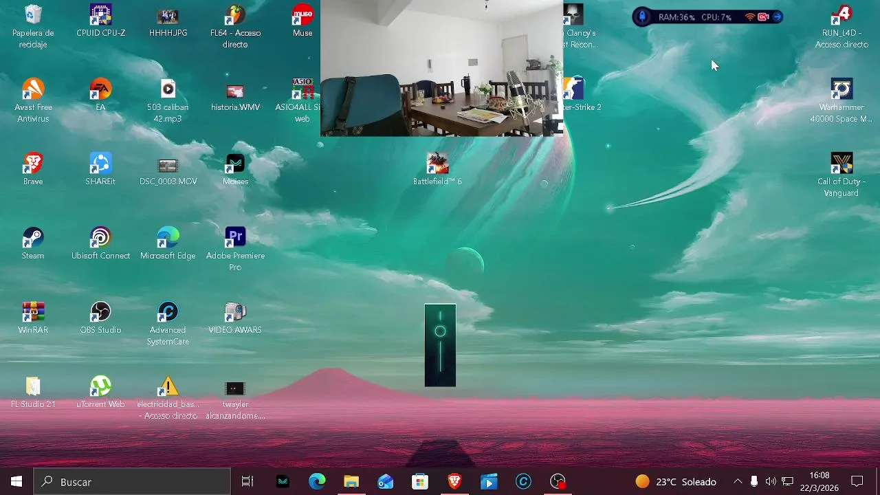Open Task View from the taskbar

(x=247, y=481)
